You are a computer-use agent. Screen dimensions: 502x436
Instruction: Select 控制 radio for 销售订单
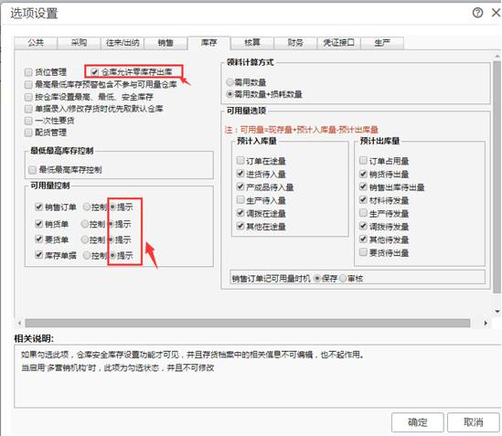(x=87, y=207)
